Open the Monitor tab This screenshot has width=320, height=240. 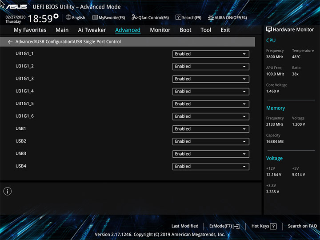click(x=160, y=30)
